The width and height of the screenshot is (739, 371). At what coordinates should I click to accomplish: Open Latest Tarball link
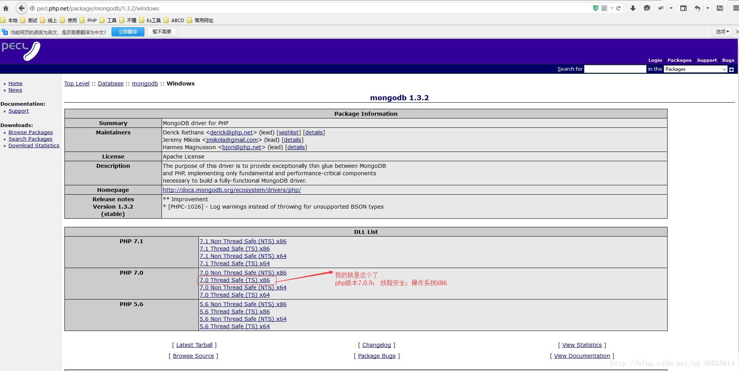pyautogui.click(x=195, y=345)
